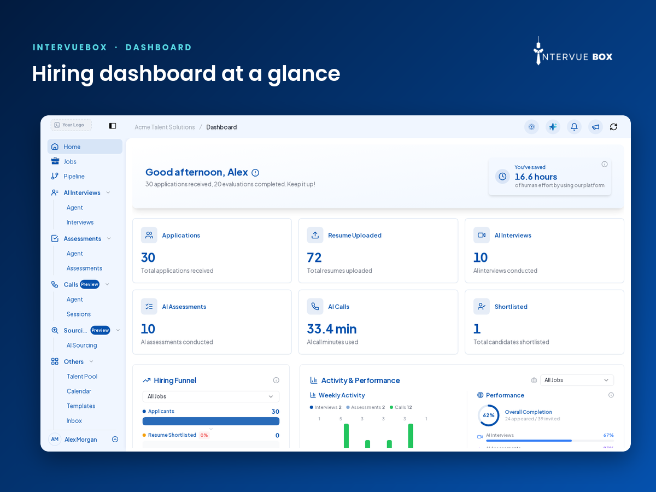Click the Applicants funnel progress bar

211,421
